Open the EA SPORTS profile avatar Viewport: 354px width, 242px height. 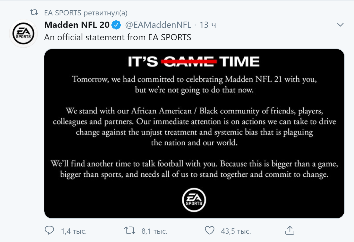[23, 33]
